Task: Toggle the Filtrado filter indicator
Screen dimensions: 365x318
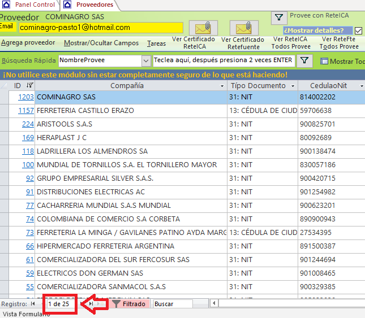Action: click(x=130, y=304)
